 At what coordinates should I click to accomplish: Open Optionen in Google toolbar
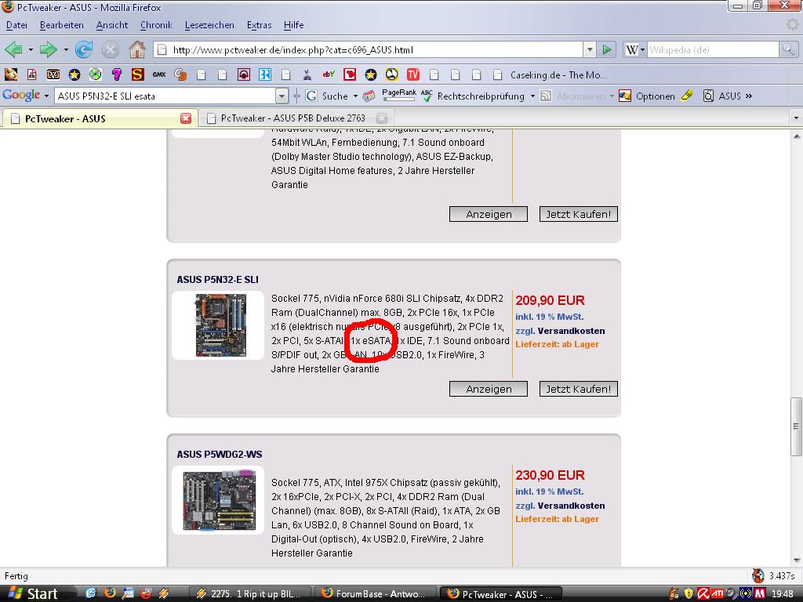coord(647,96)
